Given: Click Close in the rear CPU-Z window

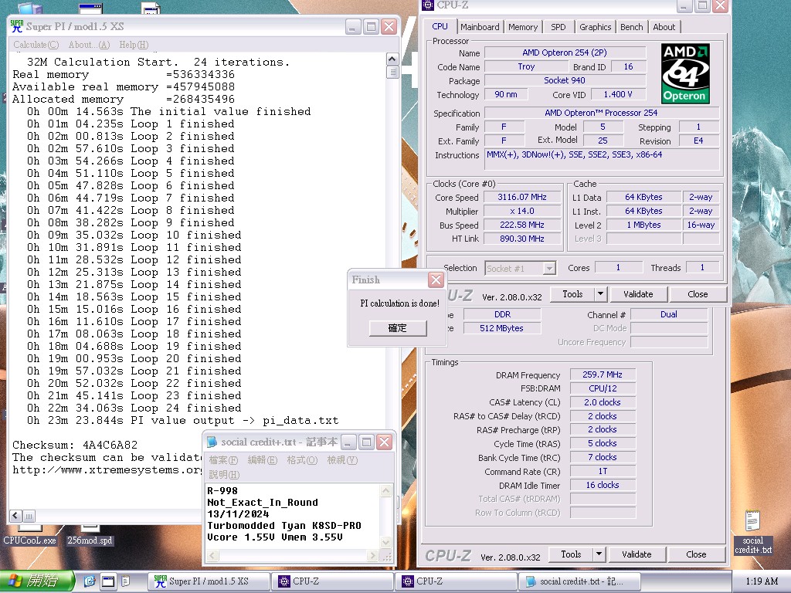Looking at the screenshot, I should click(696, 554).
